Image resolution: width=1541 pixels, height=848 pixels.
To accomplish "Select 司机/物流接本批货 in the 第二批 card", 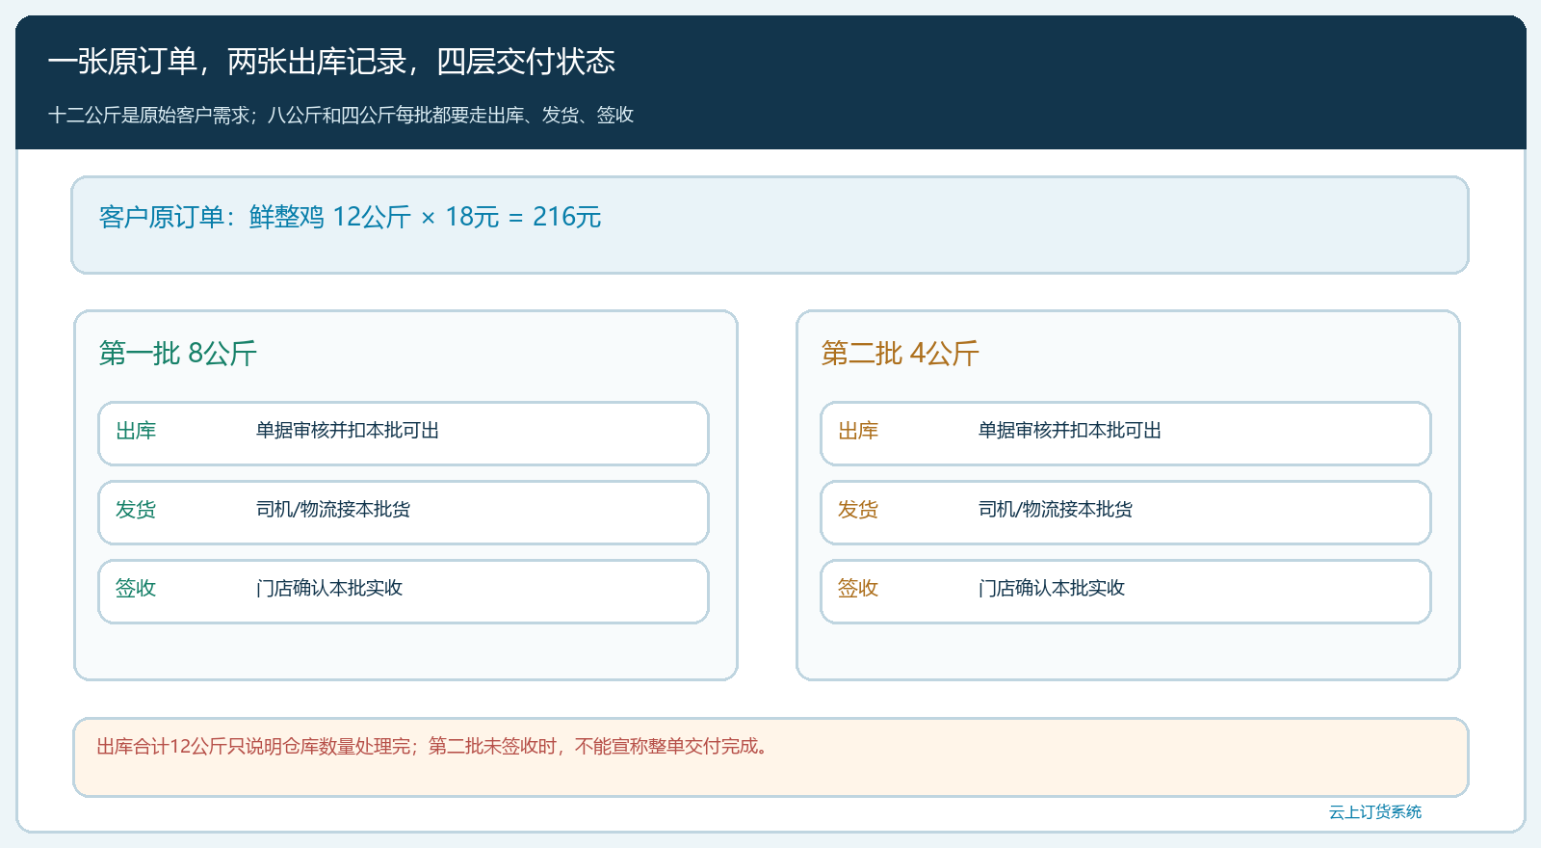I will point(1056,510).
